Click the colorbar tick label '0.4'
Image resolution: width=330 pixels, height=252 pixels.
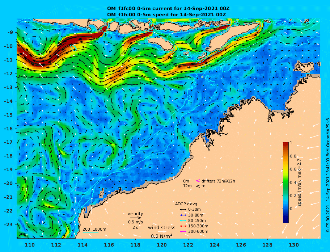pyautogui.click(x=293, y=182)
